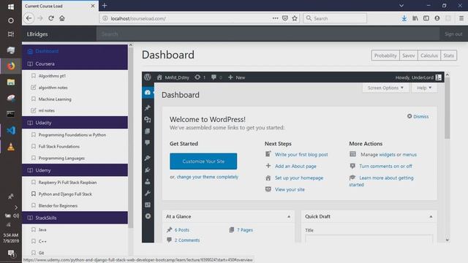Open the Pocket save icon in address bar

coord(285,18)
